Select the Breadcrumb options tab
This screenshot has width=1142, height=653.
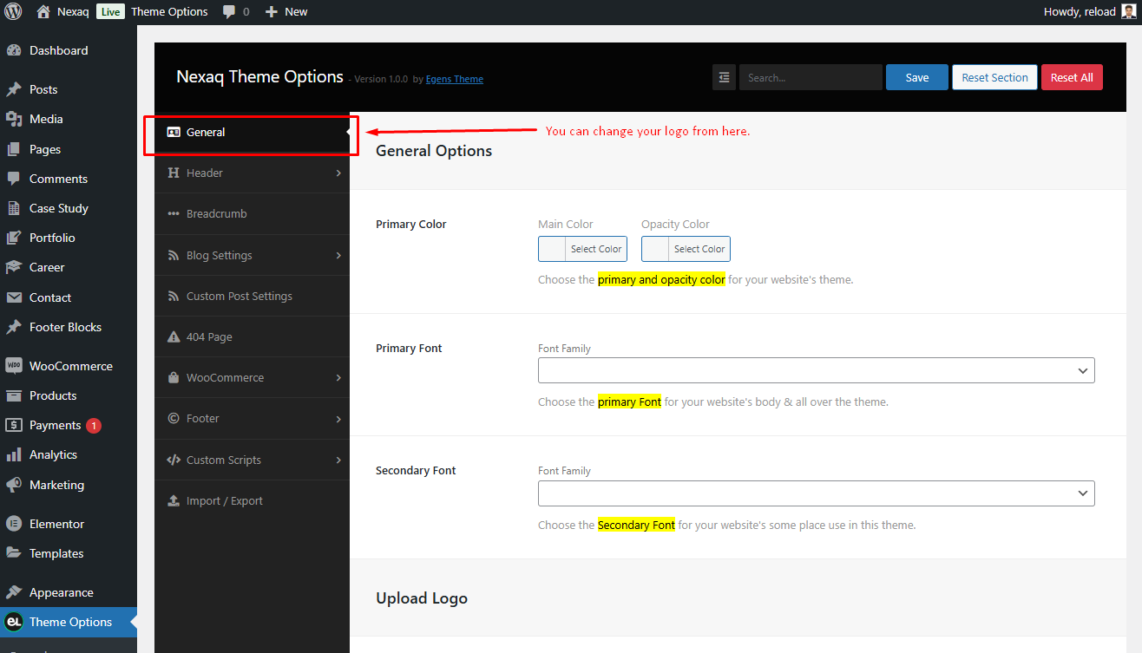[253, 213]
